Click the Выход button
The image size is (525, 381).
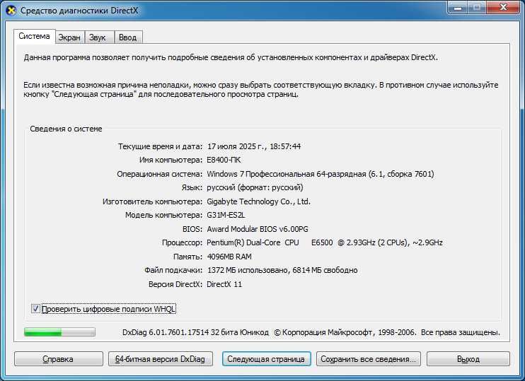(468, 359)
